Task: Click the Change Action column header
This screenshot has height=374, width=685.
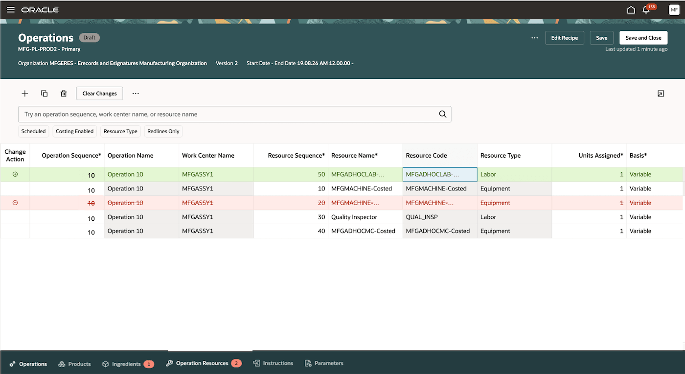Action: (x=15, y=155)
